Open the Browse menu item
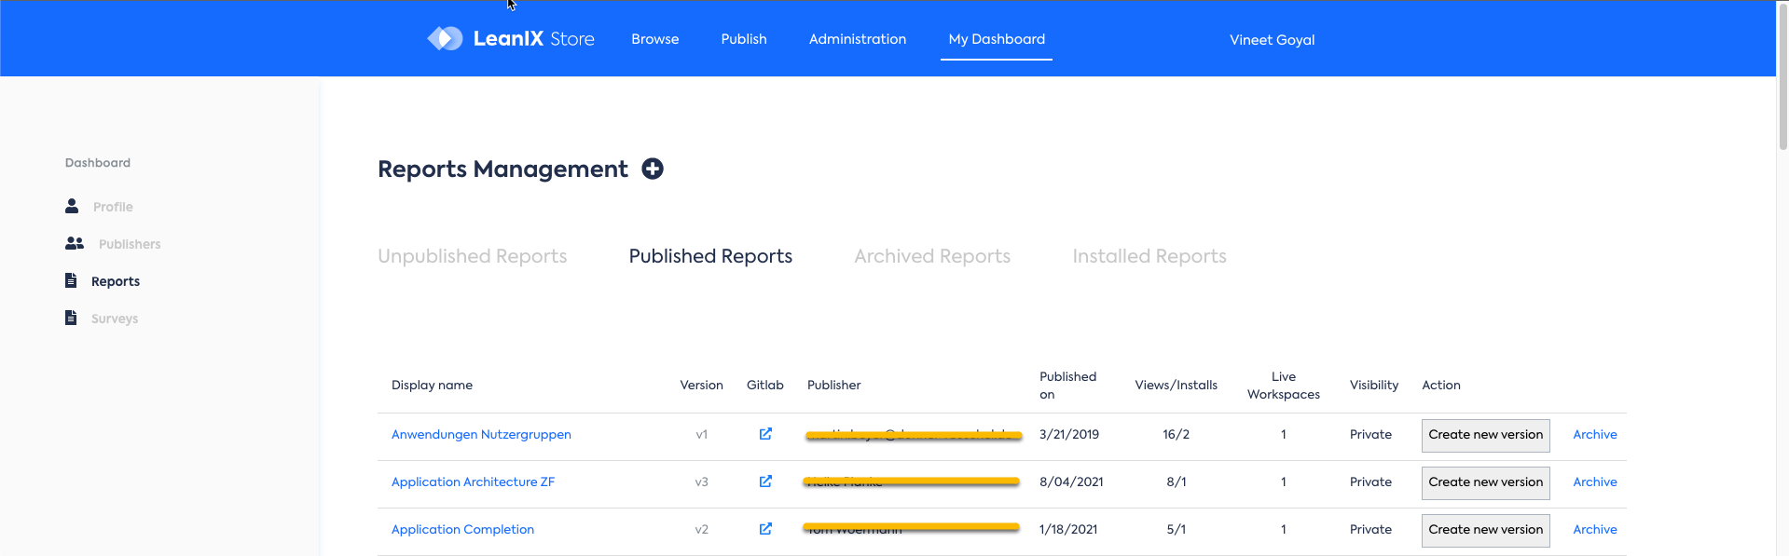The image size is (1789, 556). tap(654, 39)
